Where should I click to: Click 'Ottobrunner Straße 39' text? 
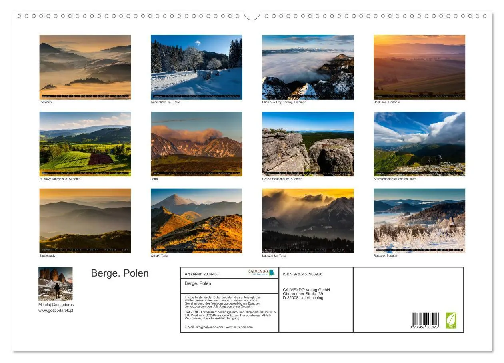303,294
